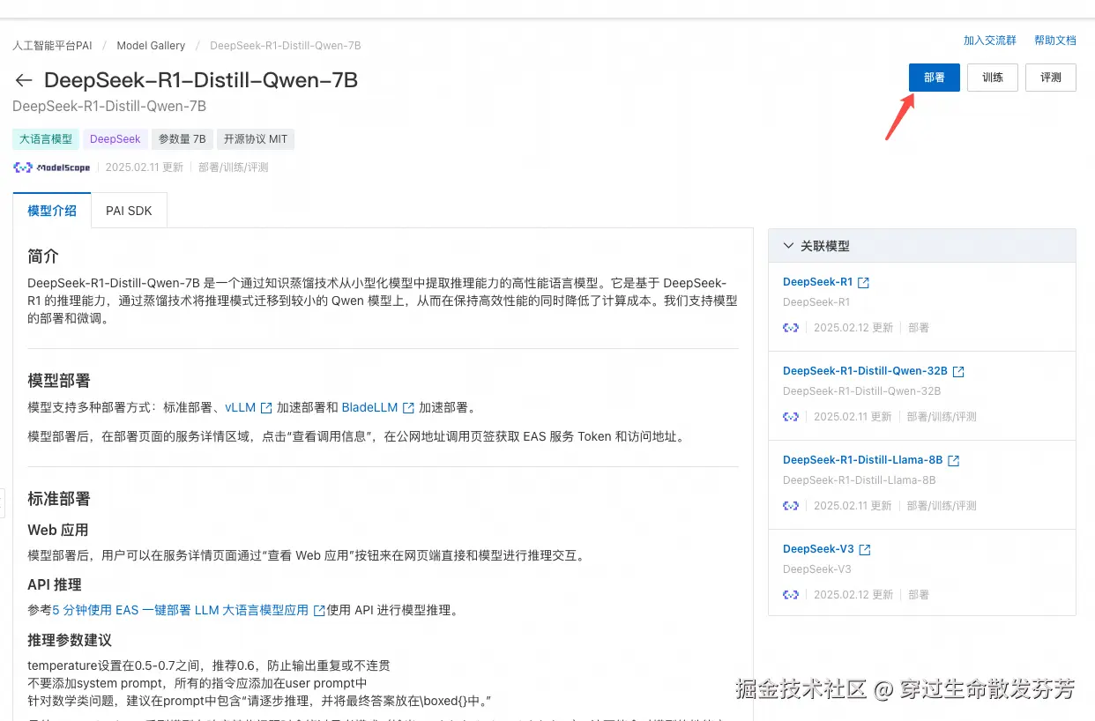1095x721 pixels.
Task: Open the 5 分钟使用 EAS 一键部署 link
Action: (x=181, y=610)
